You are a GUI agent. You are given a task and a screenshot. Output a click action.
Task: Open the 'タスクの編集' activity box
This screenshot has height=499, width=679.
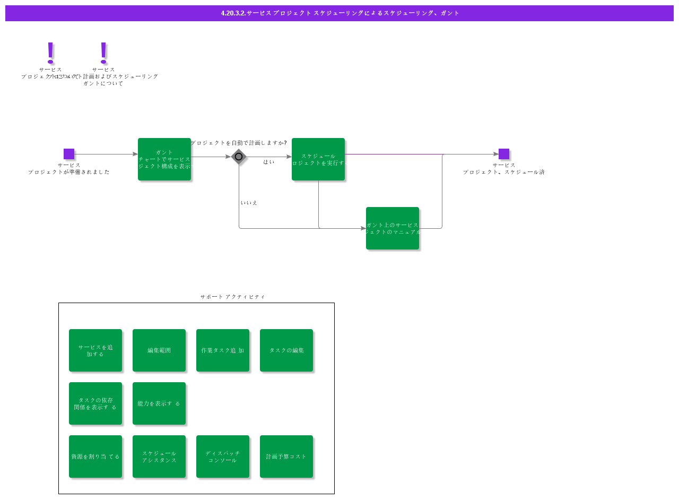point(286,350)
